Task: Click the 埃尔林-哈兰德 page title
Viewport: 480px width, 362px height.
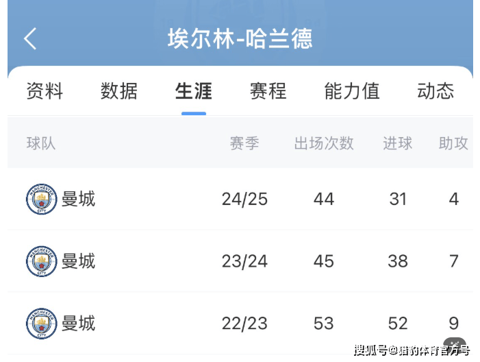Action: tap(240, 38)
